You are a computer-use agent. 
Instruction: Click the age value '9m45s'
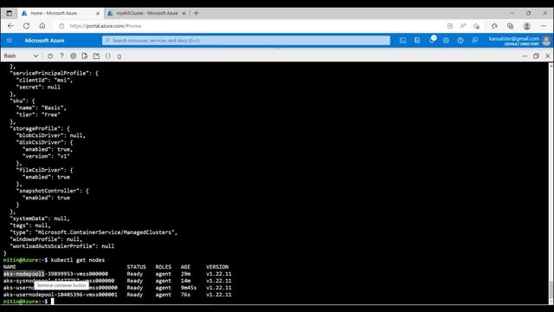[189, 288]
